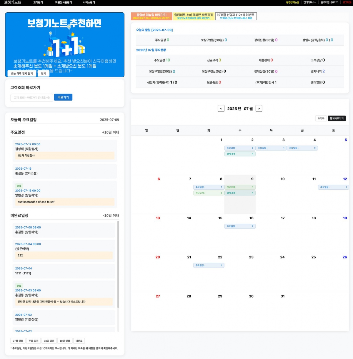Focus the 고객 조회 search field

(32, 98)
